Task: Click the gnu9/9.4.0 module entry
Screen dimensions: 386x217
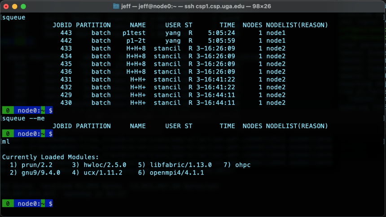Action: (x=41, y=173)
